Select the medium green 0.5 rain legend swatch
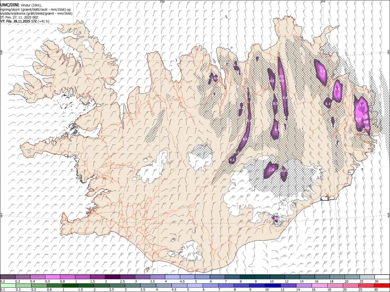390x292 pixels. [39, 286]
